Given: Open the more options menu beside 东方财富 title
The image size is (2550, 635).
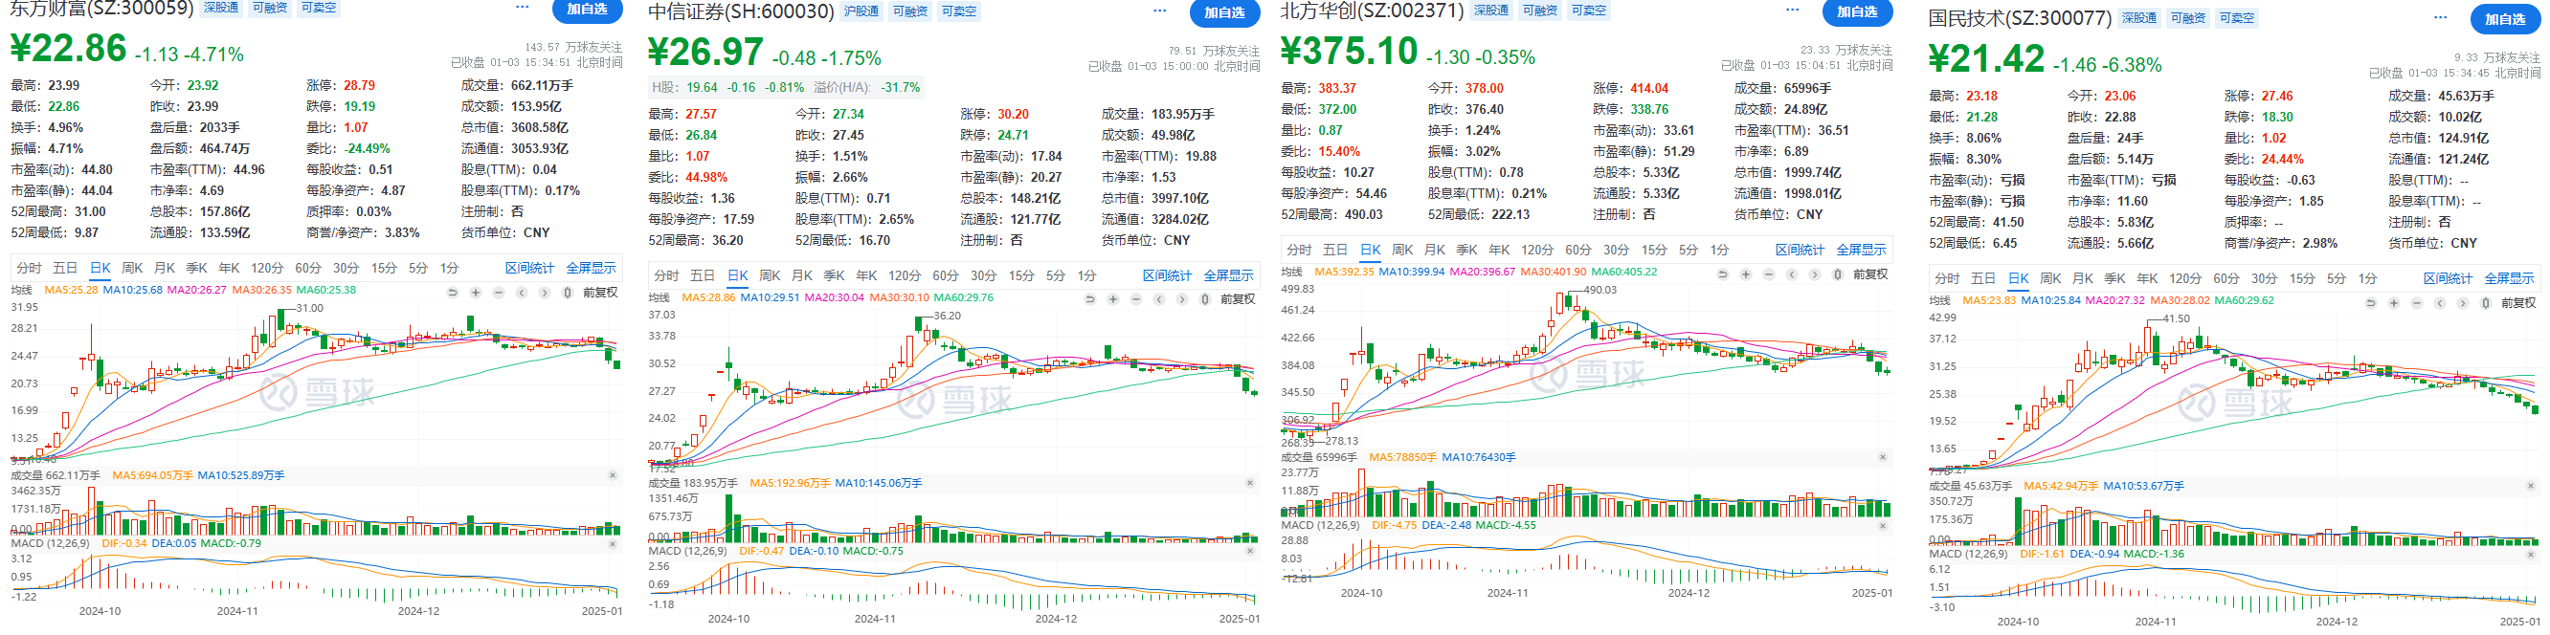Looking at the screenshot, I should [523, 8].
